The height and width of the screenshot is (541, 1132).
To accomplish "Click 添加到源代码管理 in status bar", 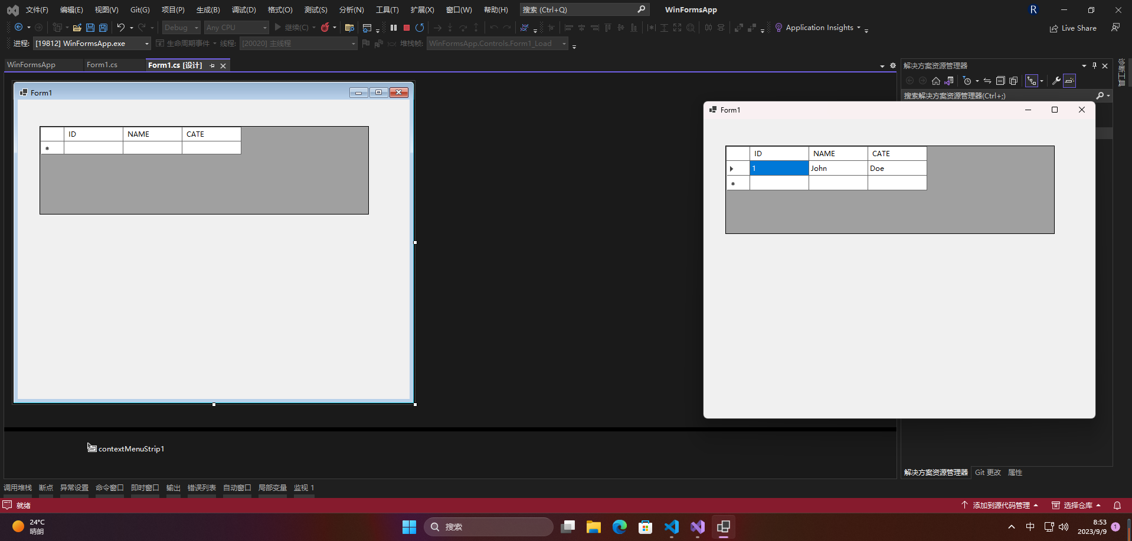I will [1000, 506].
